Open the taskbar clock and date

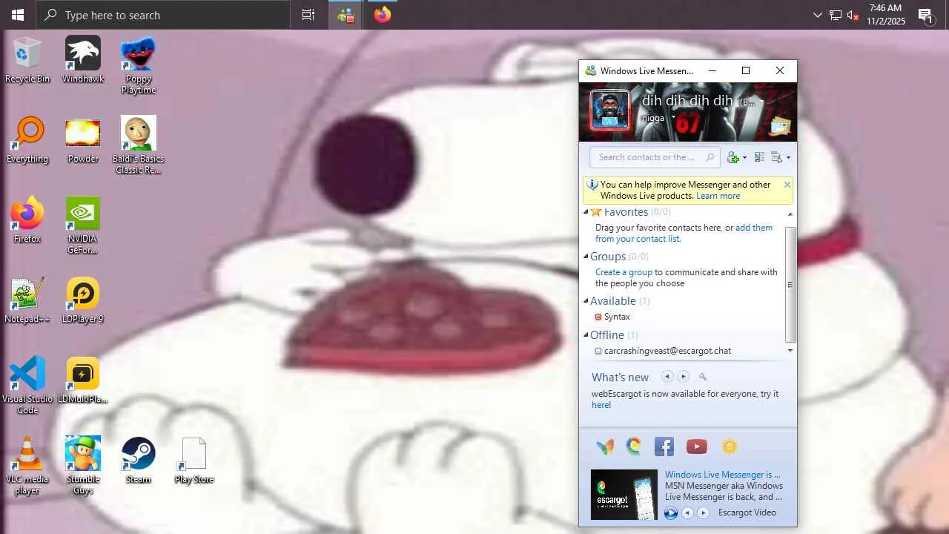886,15
